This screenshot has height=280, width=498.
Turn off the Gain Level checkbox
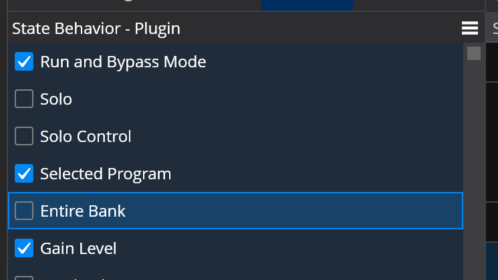point(24,249)
